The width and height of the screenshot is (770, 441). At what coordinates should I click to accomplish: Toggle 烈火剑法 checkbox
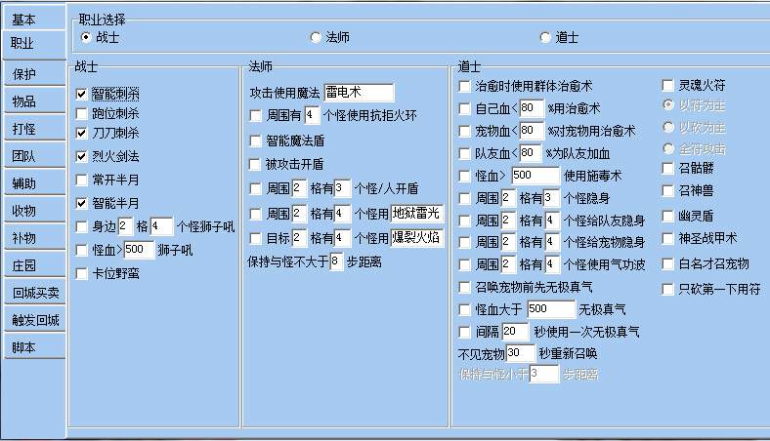[x=81, y=156]
